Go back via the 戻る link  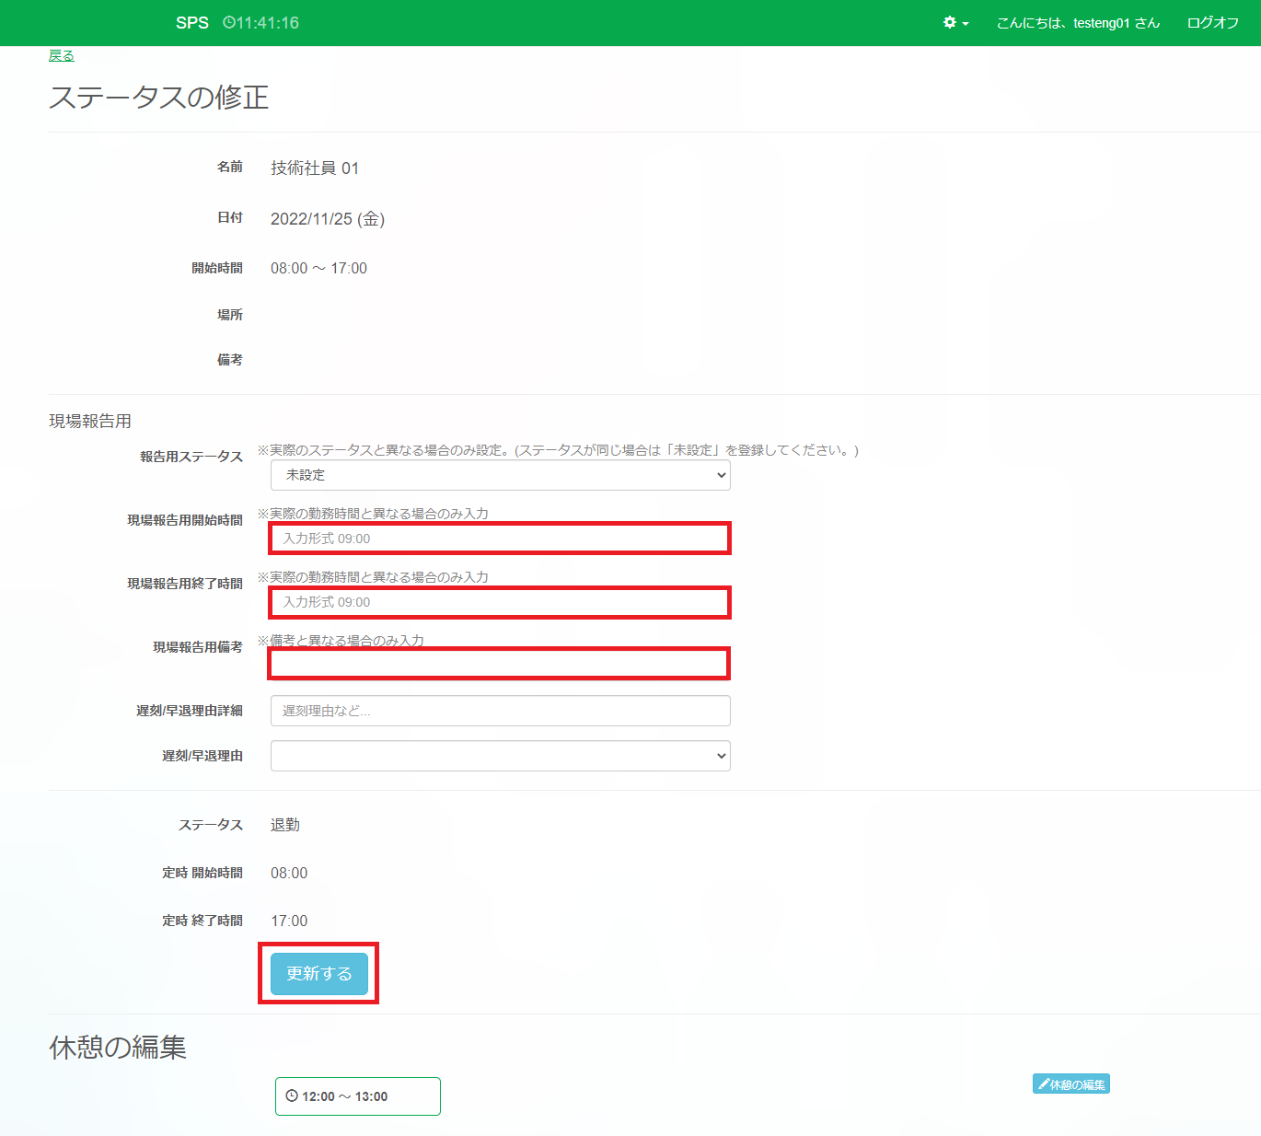pos(62,56)
